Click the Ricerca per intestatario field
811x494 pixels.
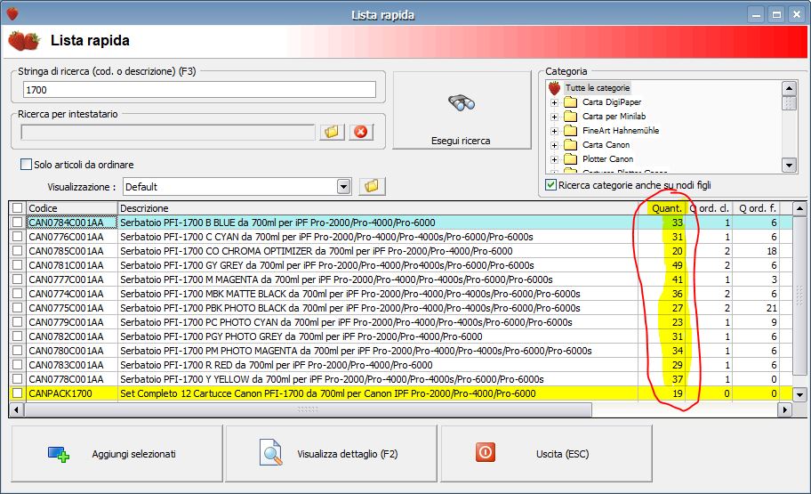tap(167, 132)
